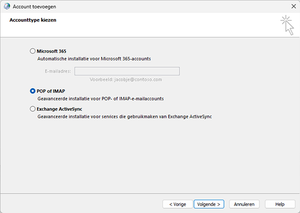This screenshot has height=213, width=300.
Task: Focus the E-mailadres input field
Action: click(x=127, y=71)
